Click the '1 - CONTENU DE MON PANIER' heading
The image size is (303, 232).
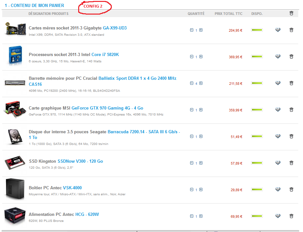(35, 5)
